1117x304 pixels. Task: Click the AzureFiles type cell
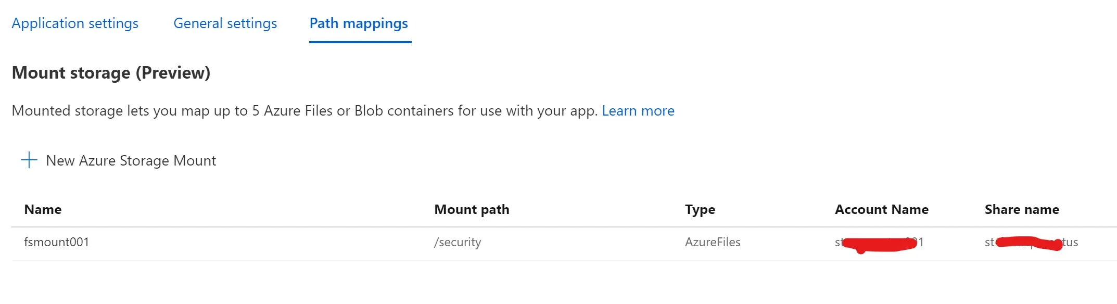(x=712, y=242)
